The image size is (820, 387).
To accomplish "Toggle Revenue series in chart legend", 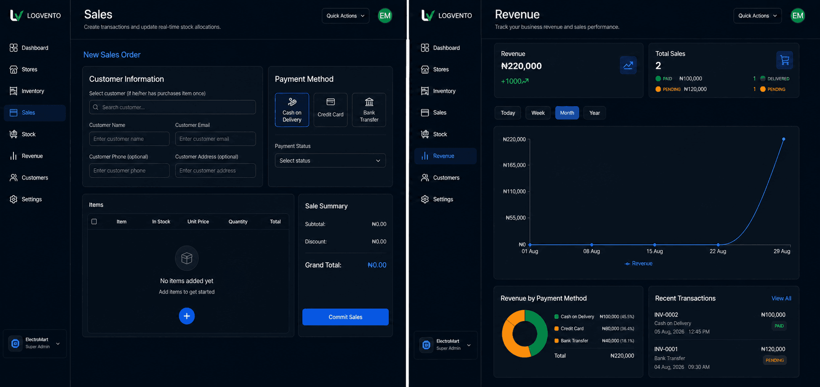I will click(638, 264).
